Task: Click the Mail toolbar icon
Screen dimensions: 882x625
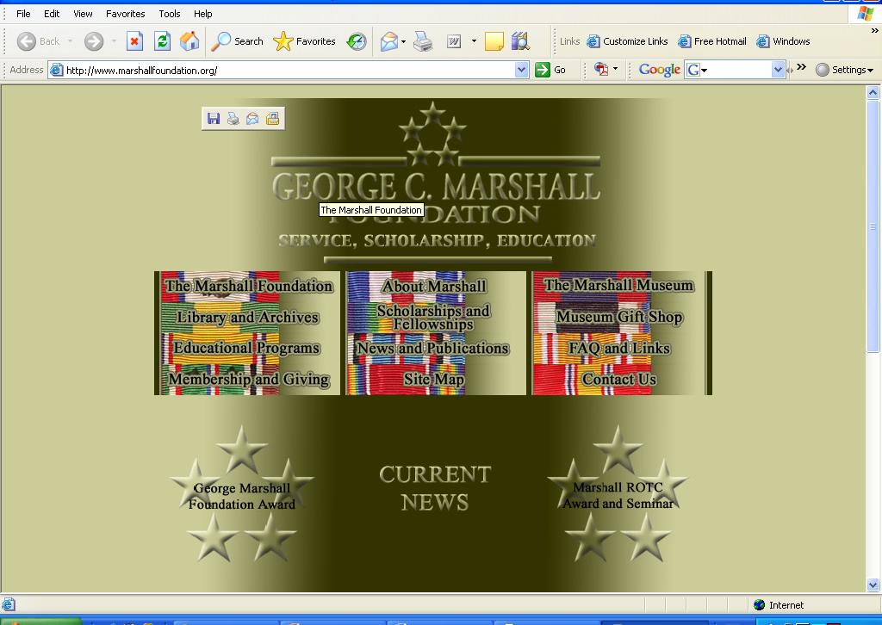Action: click(x=388, y=41)
